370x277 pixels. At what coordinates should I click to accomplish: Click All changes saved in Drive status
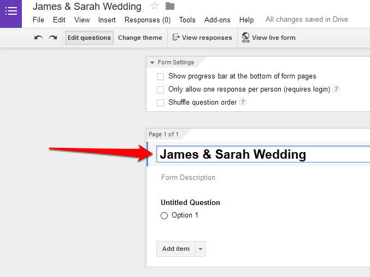[x=307, y=19]
